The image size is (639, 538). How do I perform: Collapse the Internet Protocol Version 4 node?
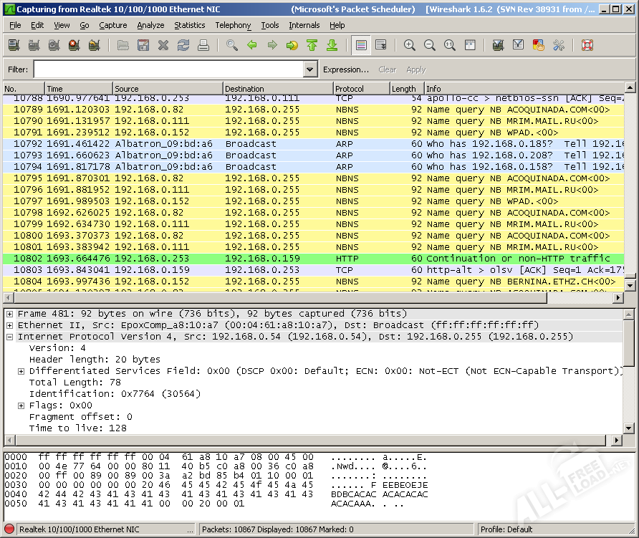10,337
